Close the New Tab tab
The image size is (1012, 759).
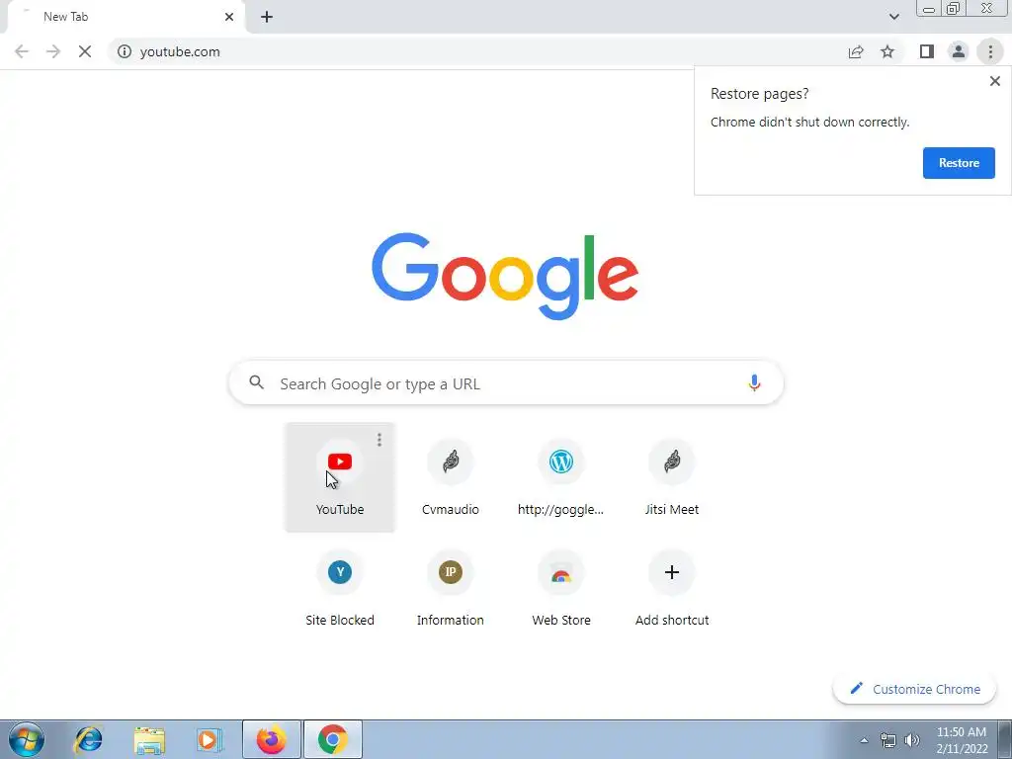[229, 18]
